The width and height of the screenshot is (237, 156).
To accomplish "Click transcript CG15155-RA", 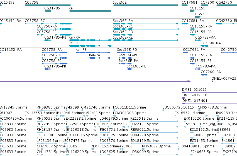I will point(192,29).
